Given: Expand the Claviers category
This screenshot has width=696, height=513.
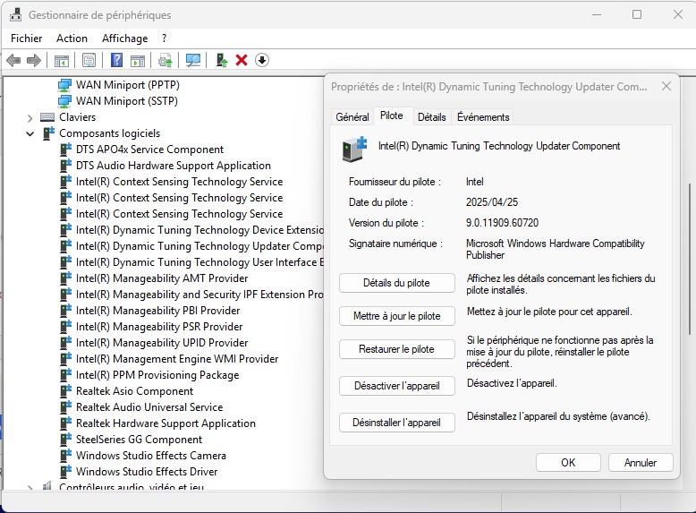Looking at the screenshot, I should click(x=30, y=117).
